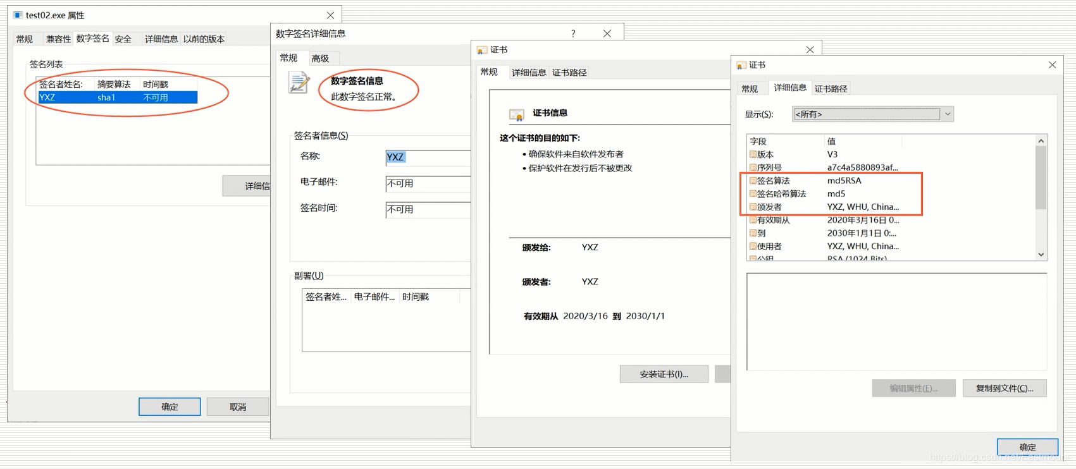Click the 2020年3月16日 value

863,220
